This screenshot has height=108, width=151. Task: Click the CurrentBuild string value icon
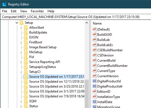click(x=94, y=60)
